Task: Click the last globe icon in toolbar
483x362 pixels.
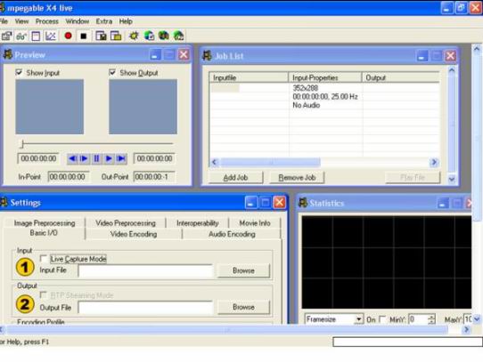Action: (x=178, y=36)
